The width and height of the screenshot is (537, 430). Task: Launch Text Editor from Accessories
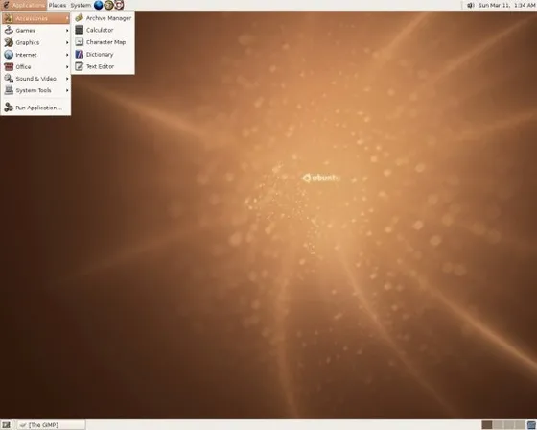(x=103, y=66)
